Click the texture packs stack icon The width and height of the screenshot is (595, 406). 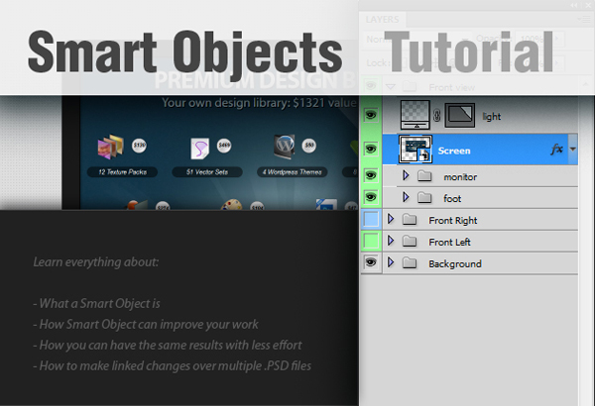tap(111, 147)
